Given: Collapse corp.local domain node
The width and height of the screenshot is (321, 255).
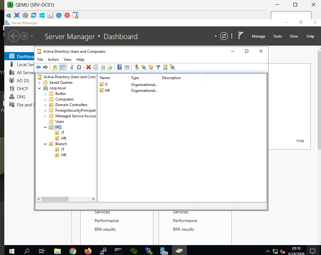Looking at the screenshot, I should coord(39,88).
